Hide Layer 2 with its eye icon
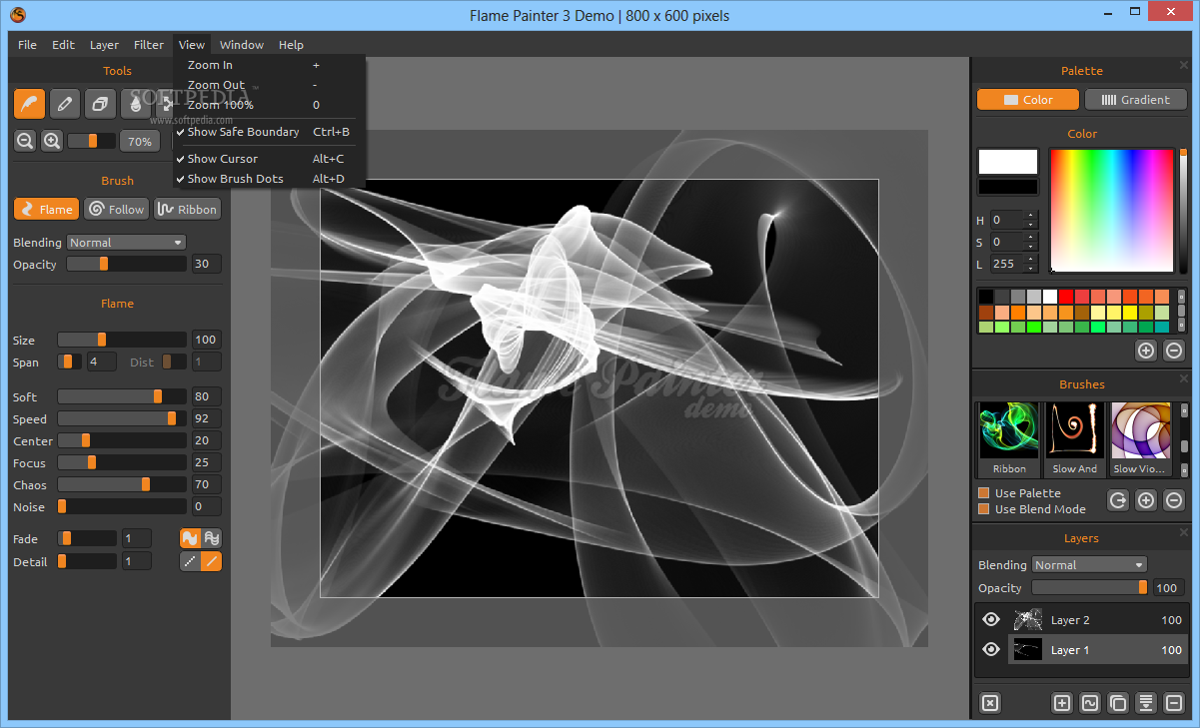 click(x=991, y=619)
